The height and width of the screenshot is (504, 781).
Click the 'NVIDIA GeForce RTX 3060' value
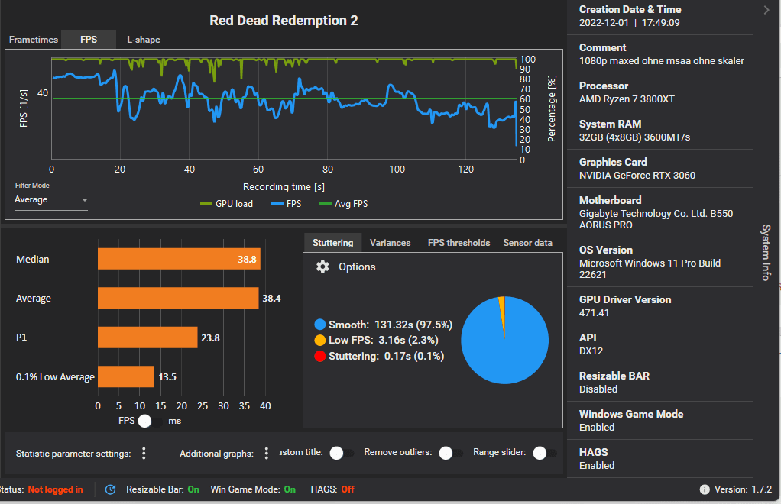[637, 175]
